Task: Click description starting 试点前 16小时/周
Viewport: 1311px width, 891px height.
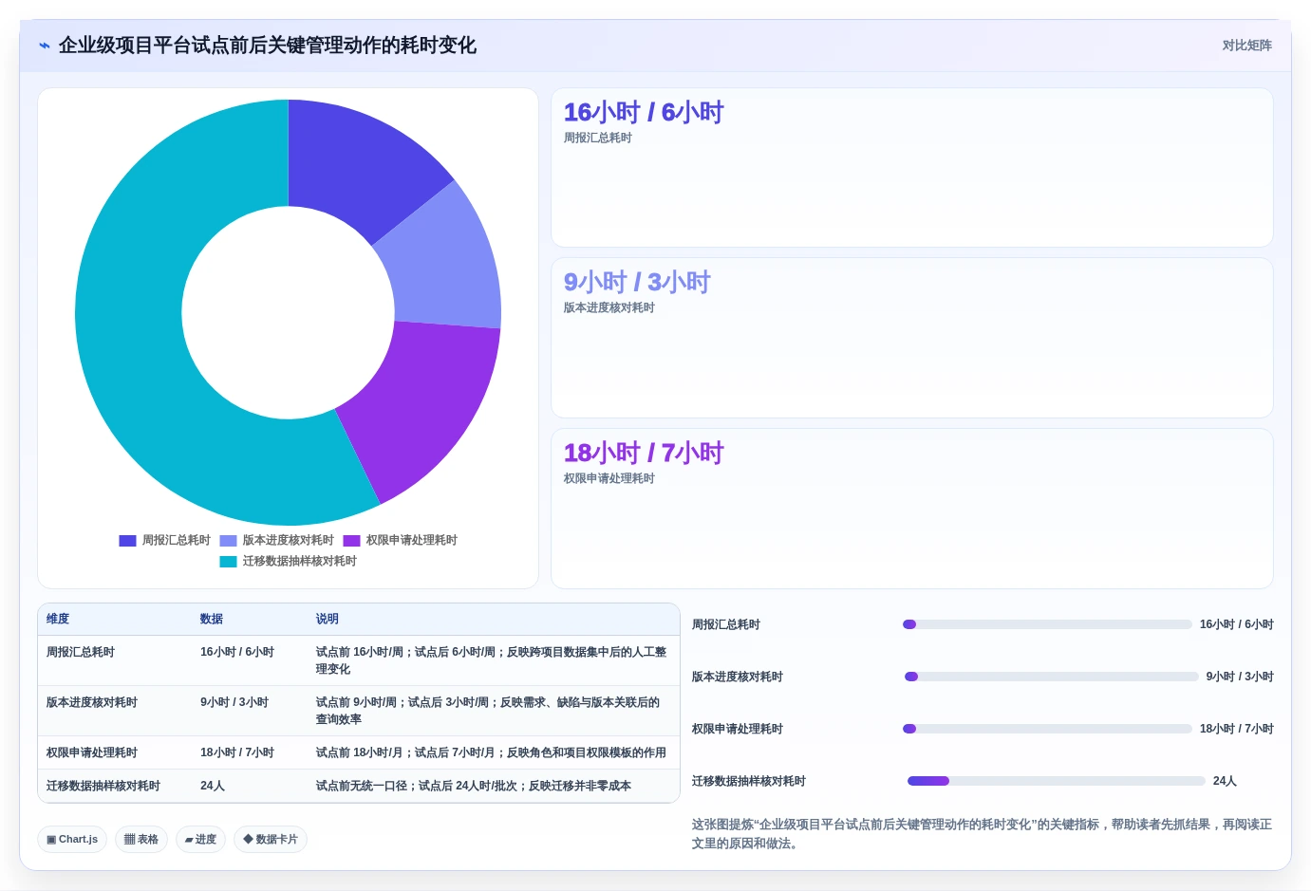Action: coord(492,660)
